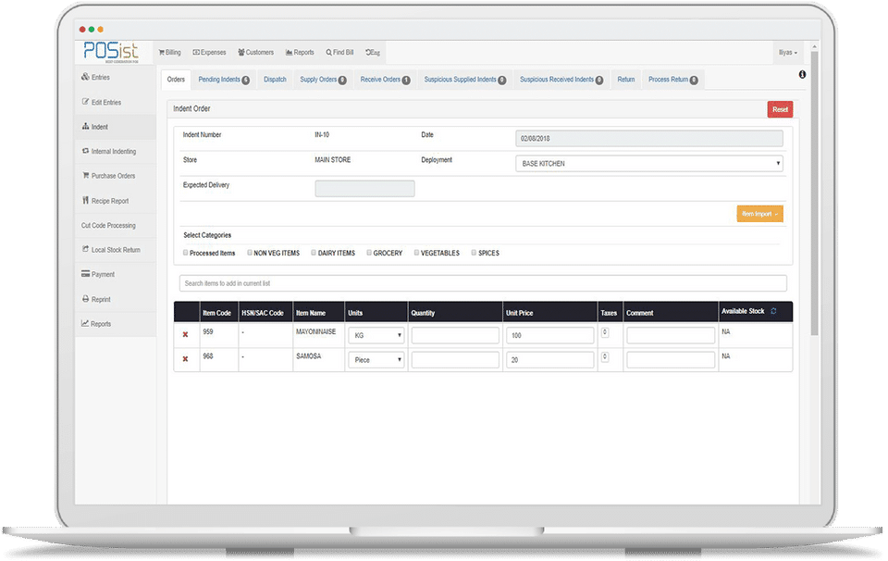
Task: Open the Dispatch tab
Action: click(276, 80)
